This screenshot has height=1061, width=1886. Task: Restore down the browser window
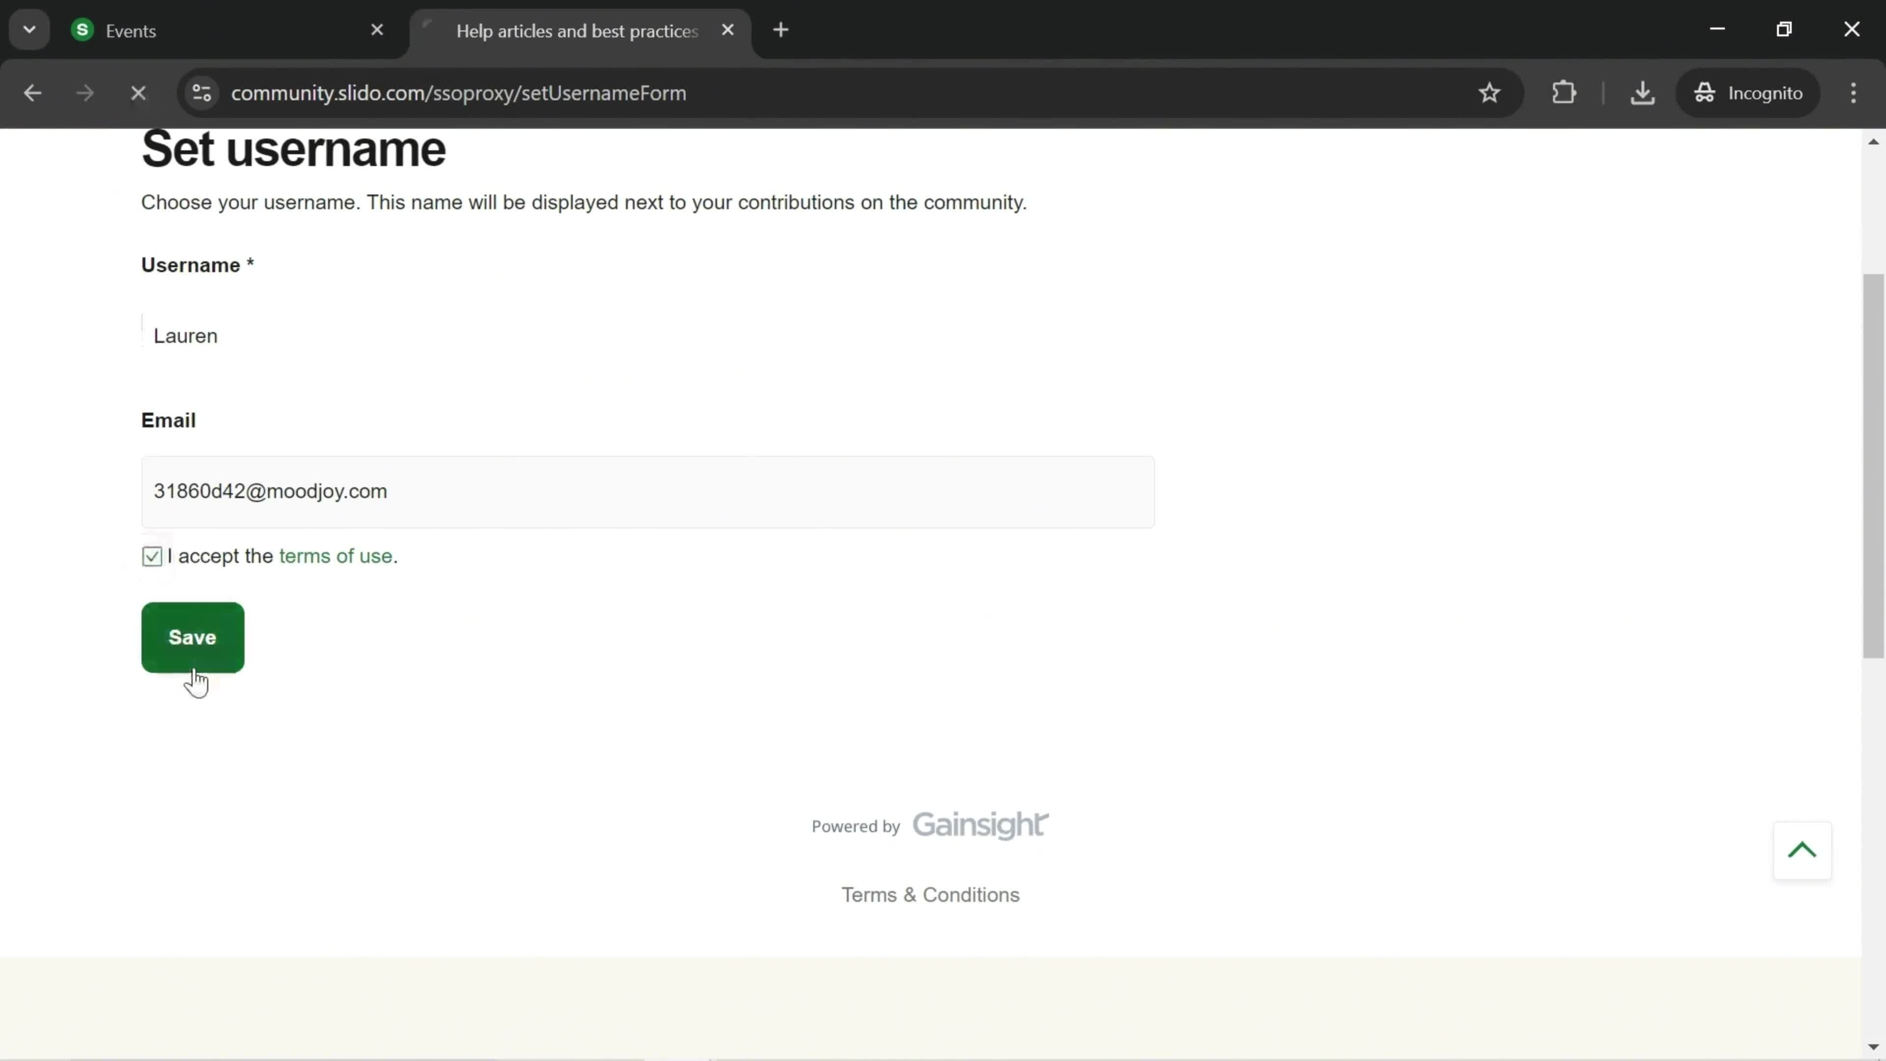tap(1785, 29)
